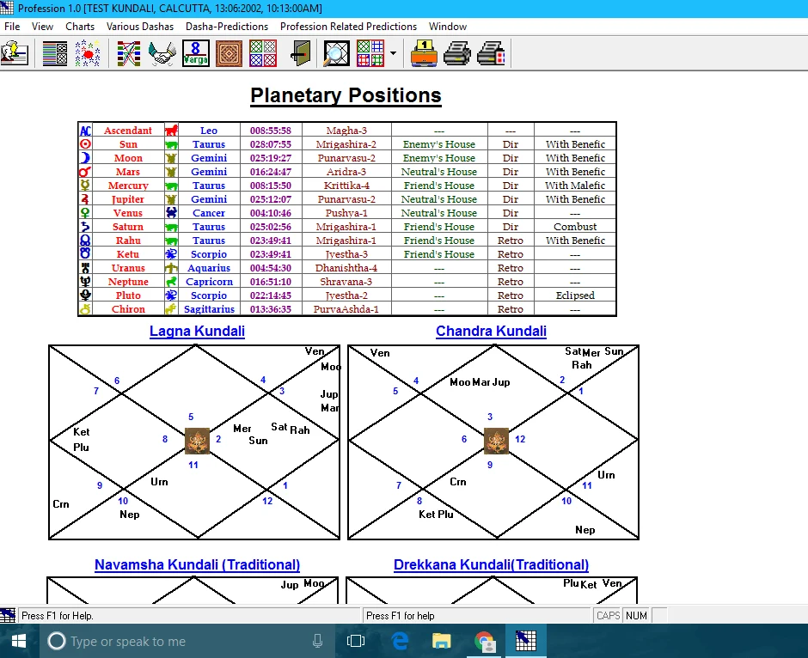Open the File menu
This screenshot has height=658, width=808.
(12, 27)
